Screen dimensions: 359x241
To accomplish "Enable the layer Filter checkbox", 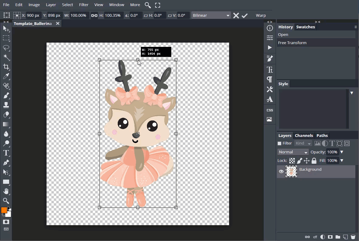I will point(279,143).
